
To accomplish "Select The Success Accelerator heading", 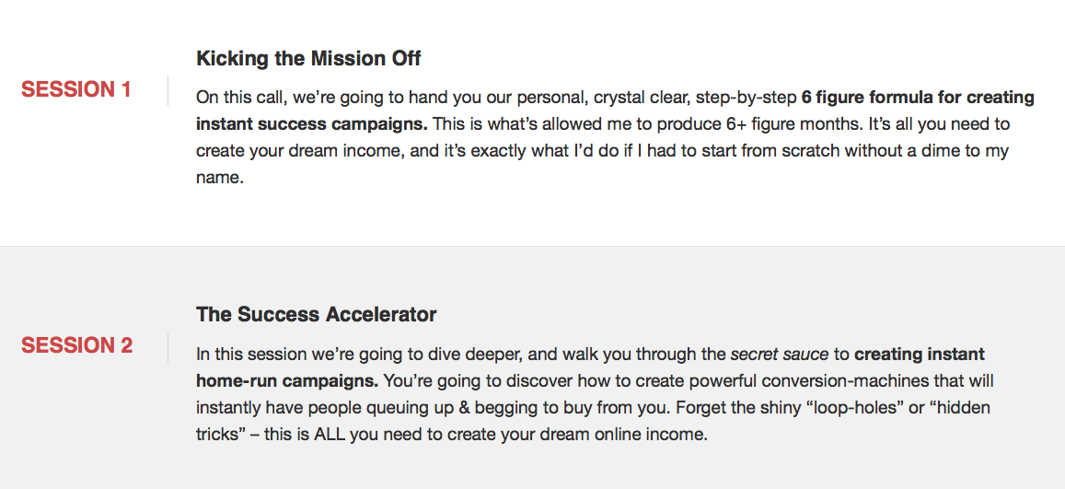I will 316,314.
